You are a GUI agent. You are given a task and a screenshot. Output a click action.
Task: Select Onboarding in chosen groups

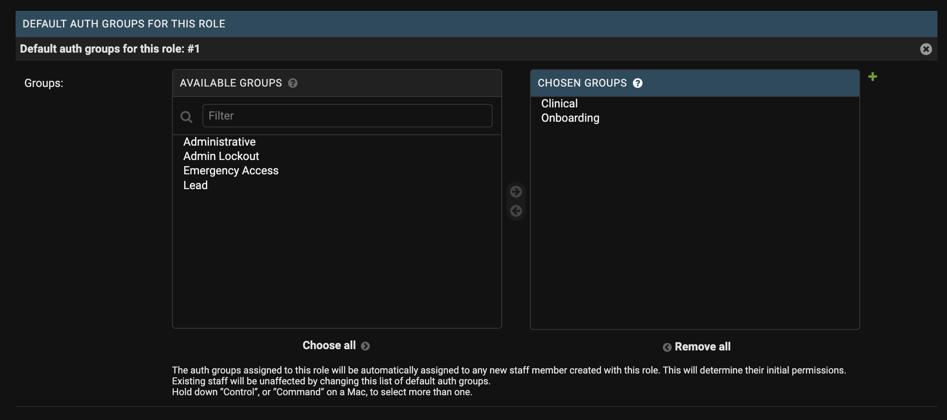pyautogui.click(x=570, y=118)
